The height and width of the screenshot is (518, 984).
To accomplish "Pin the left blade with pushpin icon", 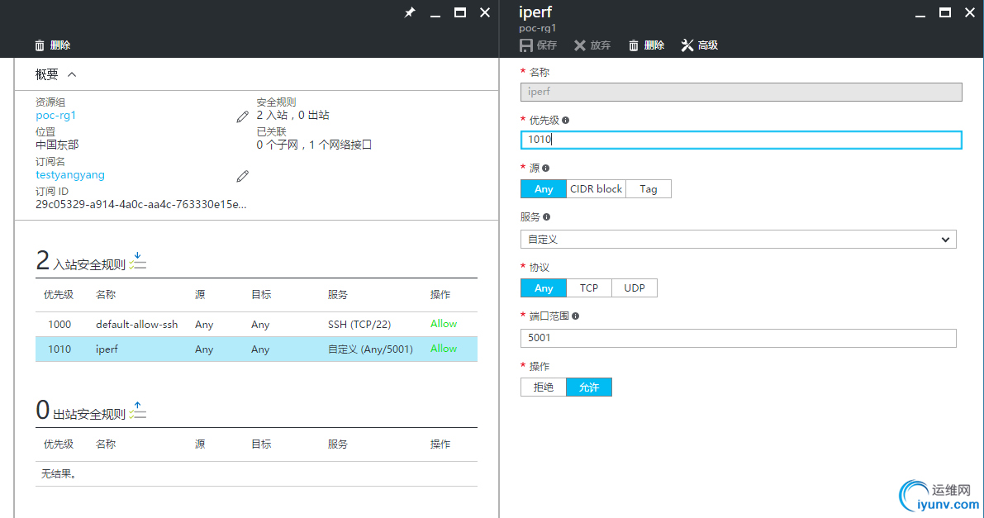I will point(410,12).
